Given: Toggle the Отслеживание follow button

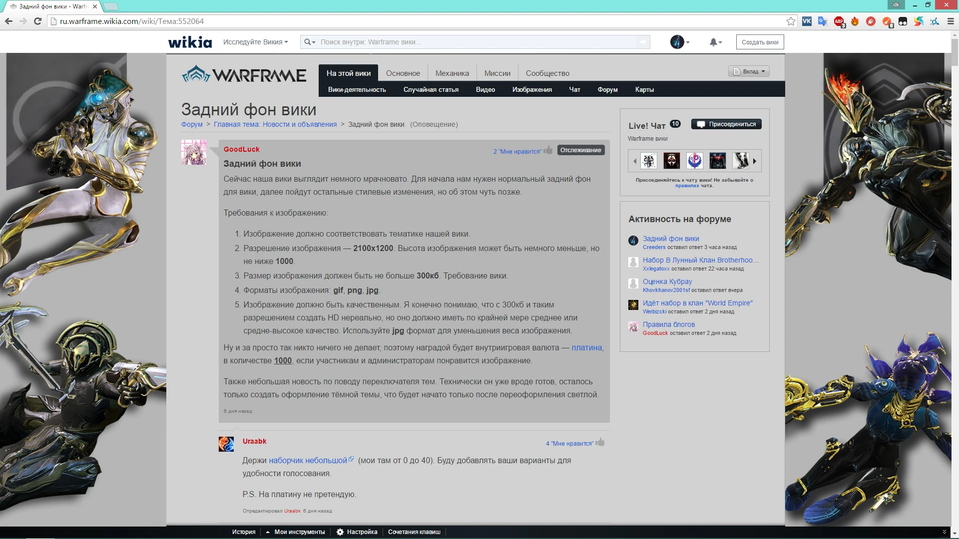Looking at the screenshot, I should 580,150.
